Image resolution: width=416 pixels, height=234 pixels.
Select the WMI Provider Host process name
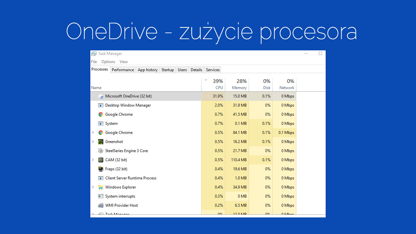[122, 205]
